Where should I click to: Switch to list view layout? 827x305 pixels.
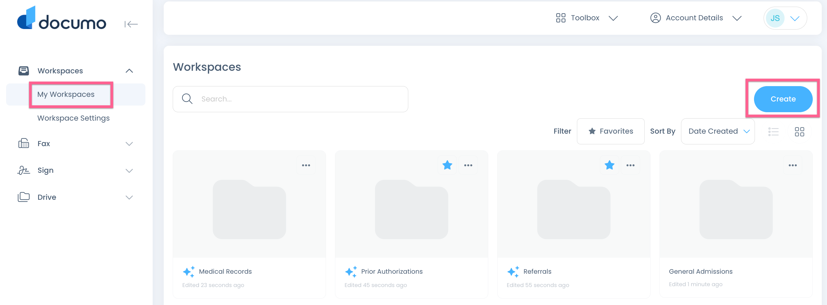point(773,132)
